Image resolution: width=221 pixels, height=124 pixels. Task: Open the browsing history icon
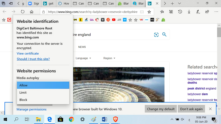180,12
